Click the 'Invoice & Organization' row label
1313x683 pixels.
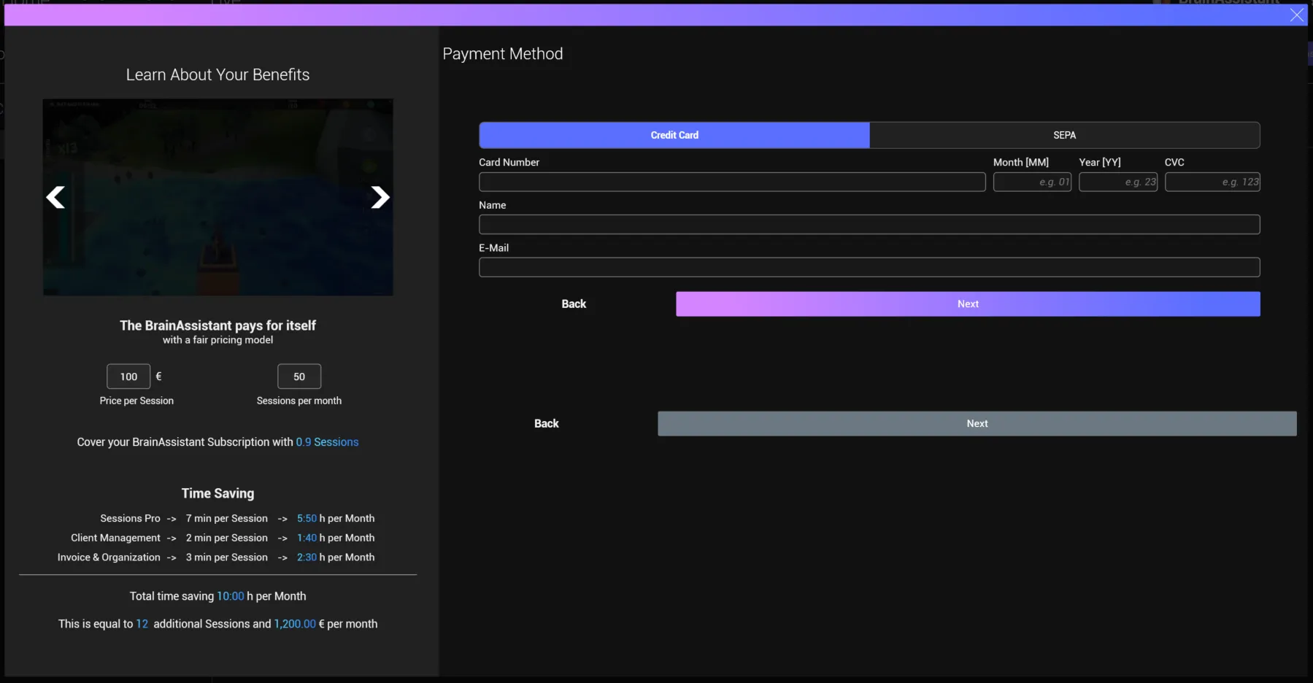(x=109, y=557)
